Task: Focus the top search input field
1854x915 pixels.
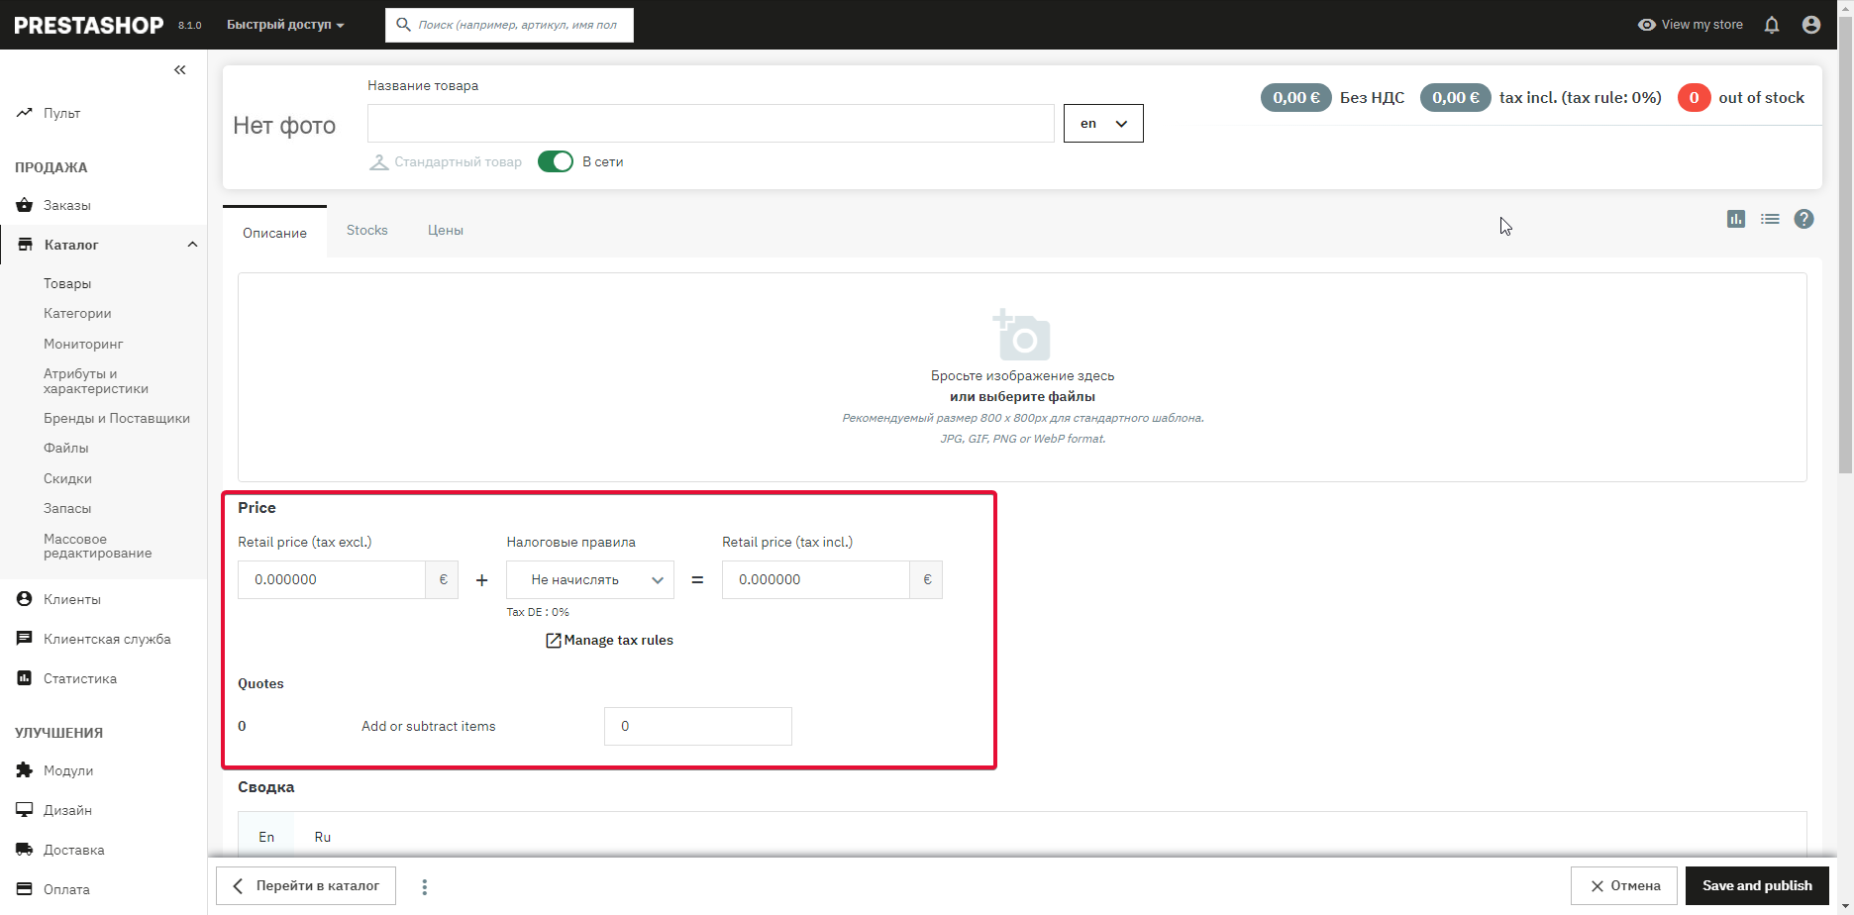Action: pos(509,25)
